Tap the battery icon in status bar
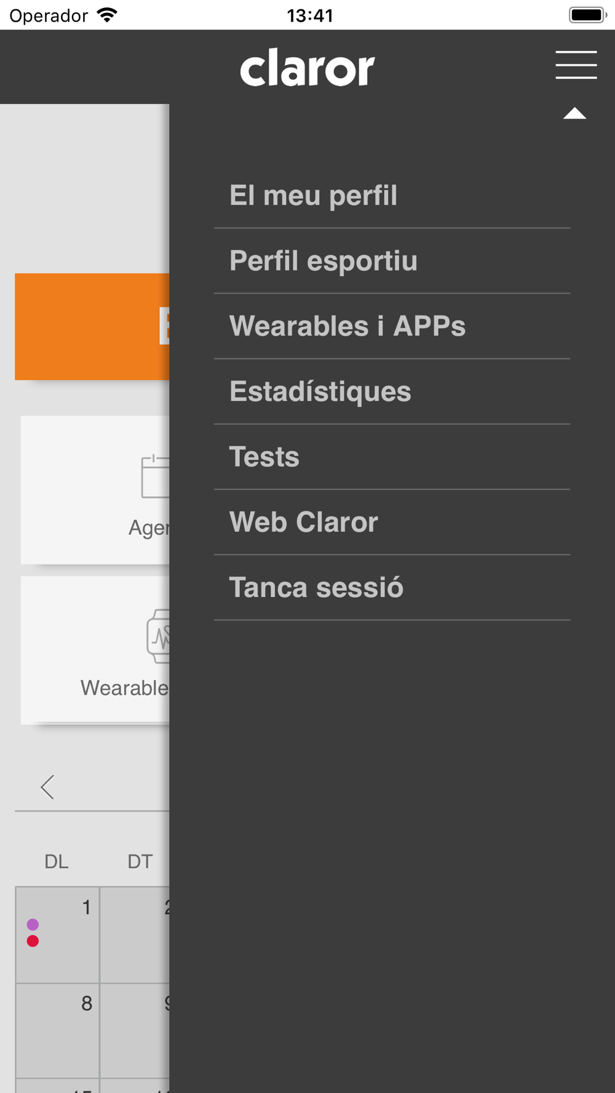615x1093 pixels. (x=588, y=15)
